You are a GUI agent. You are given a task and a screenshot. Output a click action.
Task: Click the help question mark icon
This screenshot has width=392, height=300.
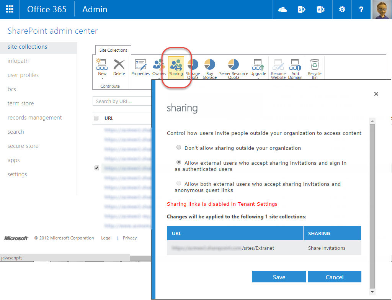click(361, 10)
